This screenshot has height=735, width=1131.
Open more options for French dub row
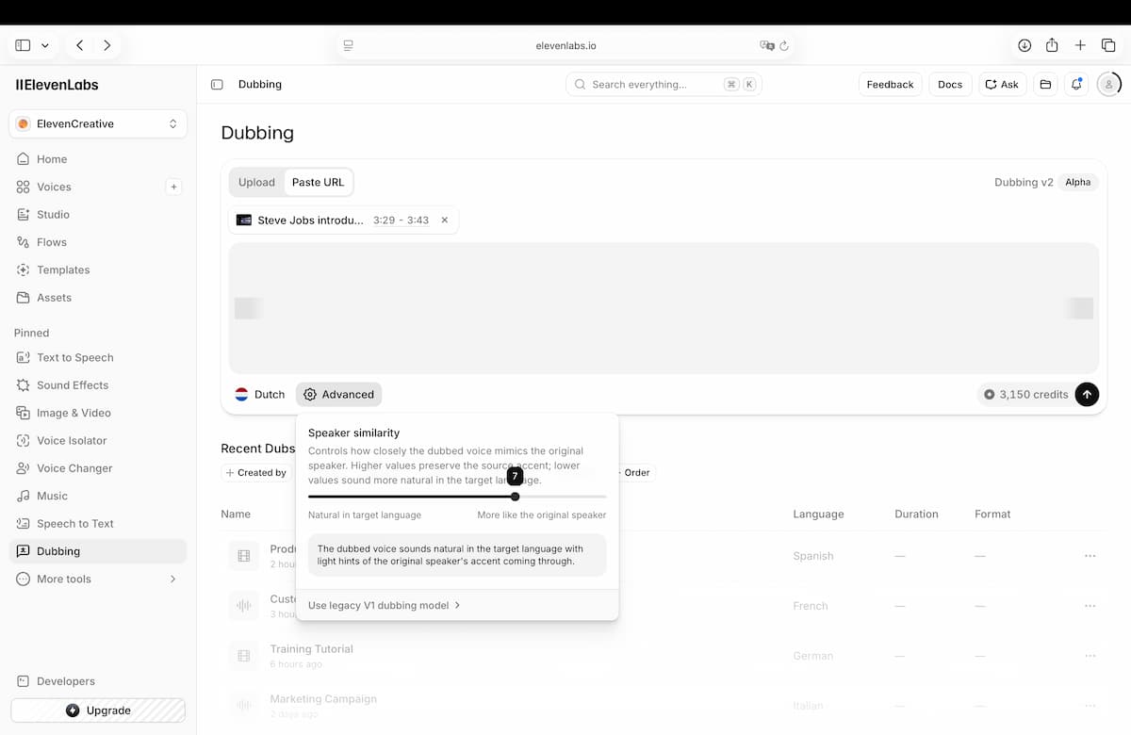[x=1090, y=606]
